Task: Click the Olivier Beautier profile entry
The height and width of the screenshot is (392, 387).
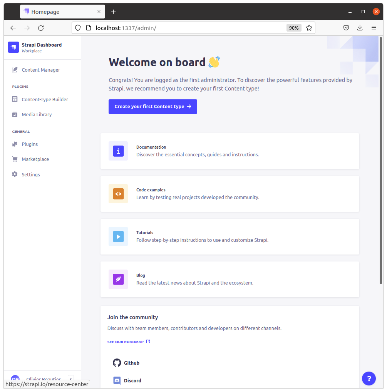Action: pyautogui.click(x=39, y=379)
